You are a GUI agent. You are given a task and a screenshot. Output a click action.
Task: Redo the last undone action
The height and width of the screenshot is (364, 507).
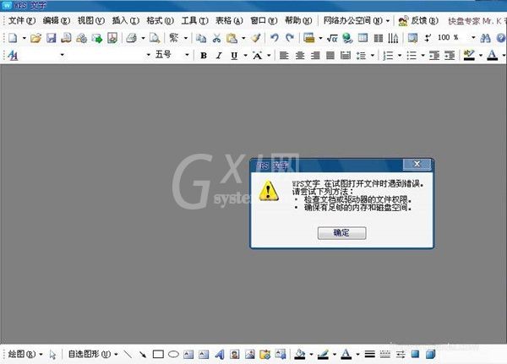point(290,38)
